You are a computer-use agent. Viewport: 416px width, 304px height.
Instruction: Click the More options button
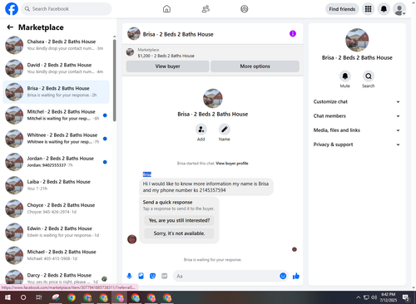[x=255, y=66]
